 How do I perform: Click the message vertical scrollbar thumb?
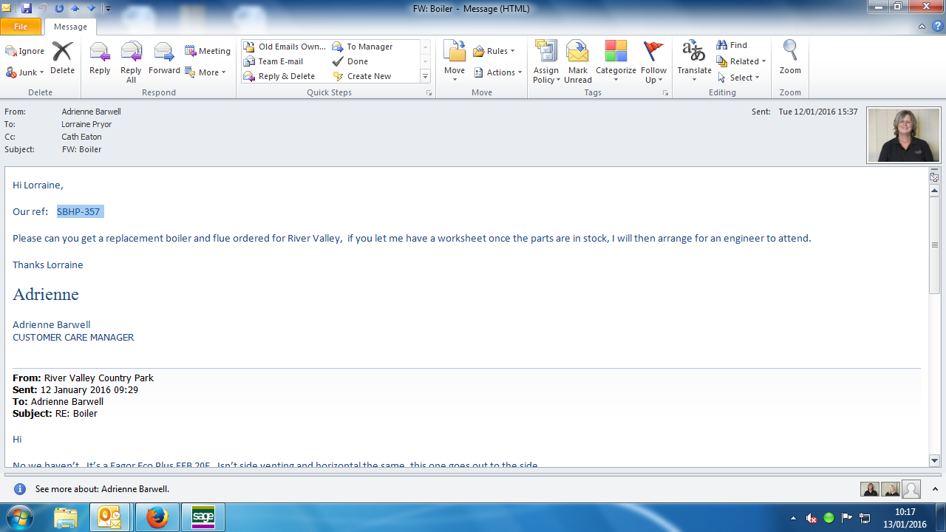(x=934, y=245)
